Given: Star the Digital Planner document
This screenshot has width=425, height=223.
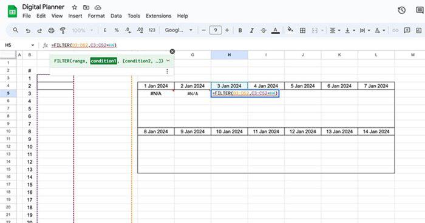Looking at the screenshot, I should [x=75, y=7].
